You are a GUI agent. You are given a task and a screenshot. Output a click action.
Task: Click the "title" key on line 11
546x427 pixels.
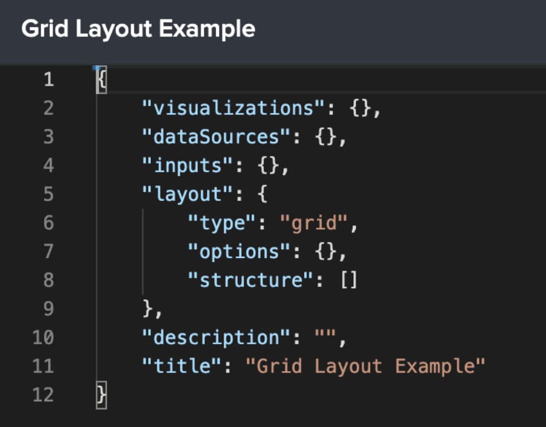[x=182, y=366]
